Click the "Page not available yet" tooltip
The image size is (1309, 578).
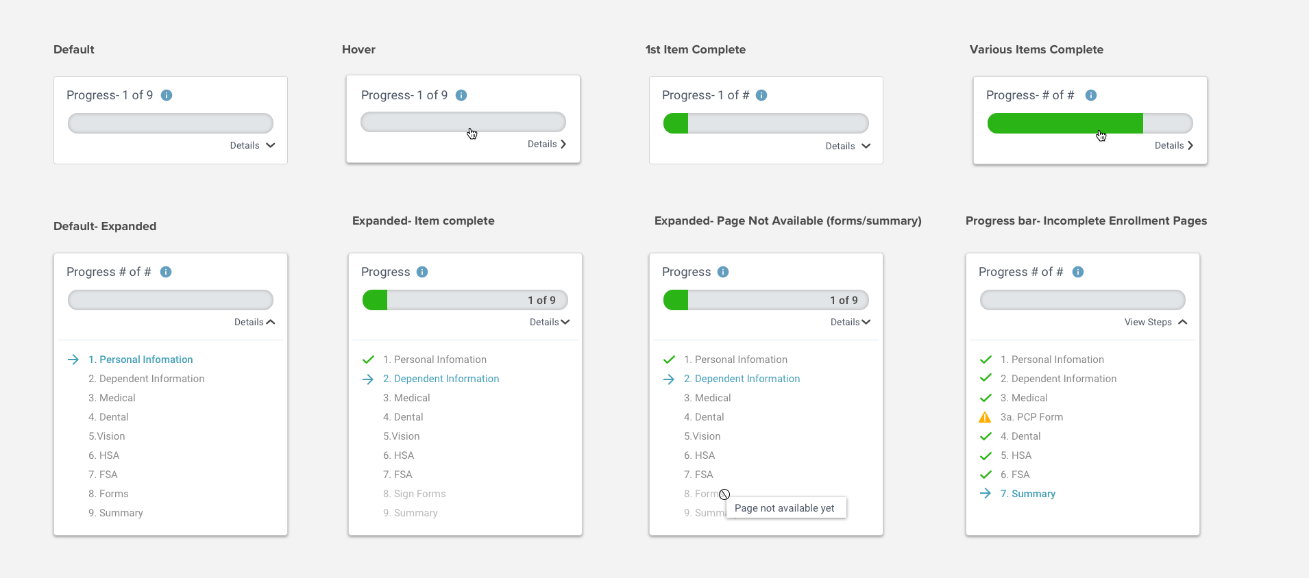(x=785, y=507)
